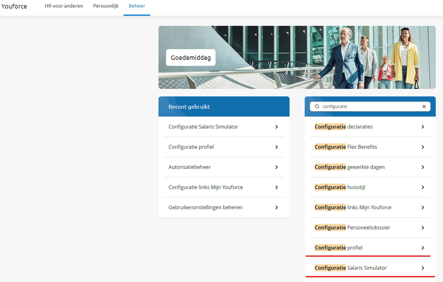Click chevron of Configuratie Personeelsdossier result

[x=423, y=228]
